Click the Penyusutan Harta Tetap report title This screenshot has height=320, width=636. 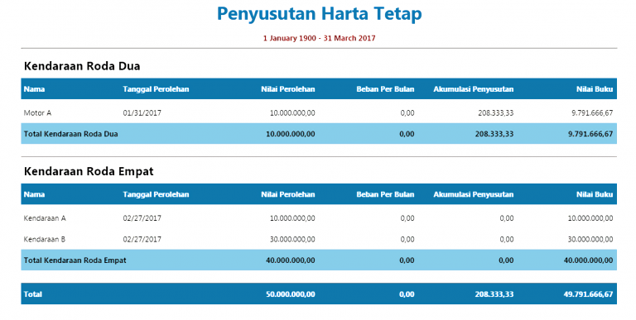click(319, 14)
